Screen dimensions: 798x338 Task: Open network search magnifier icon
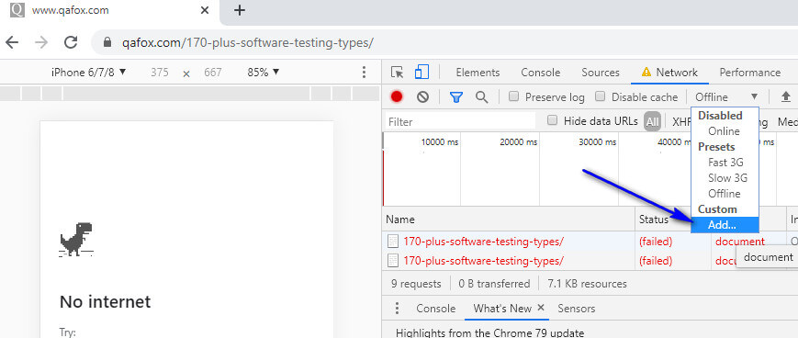481,96
